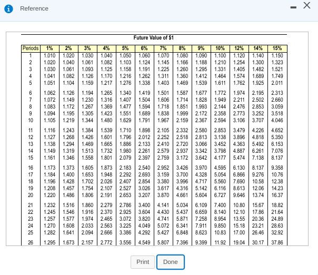Click the period 18 value 2.026
Screen dimensions: 318x275
point(106,181)
